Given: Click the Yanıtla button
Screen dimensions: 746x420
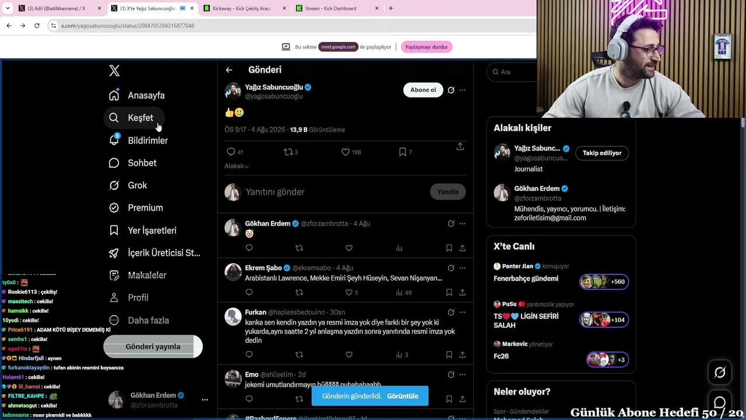Looking at the screenshot, I should tap(448, 192).
